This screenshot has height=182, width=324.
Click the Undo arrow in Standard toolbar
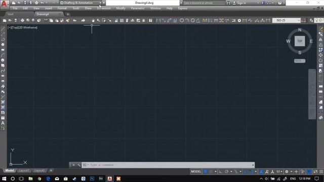pos(75,20)
